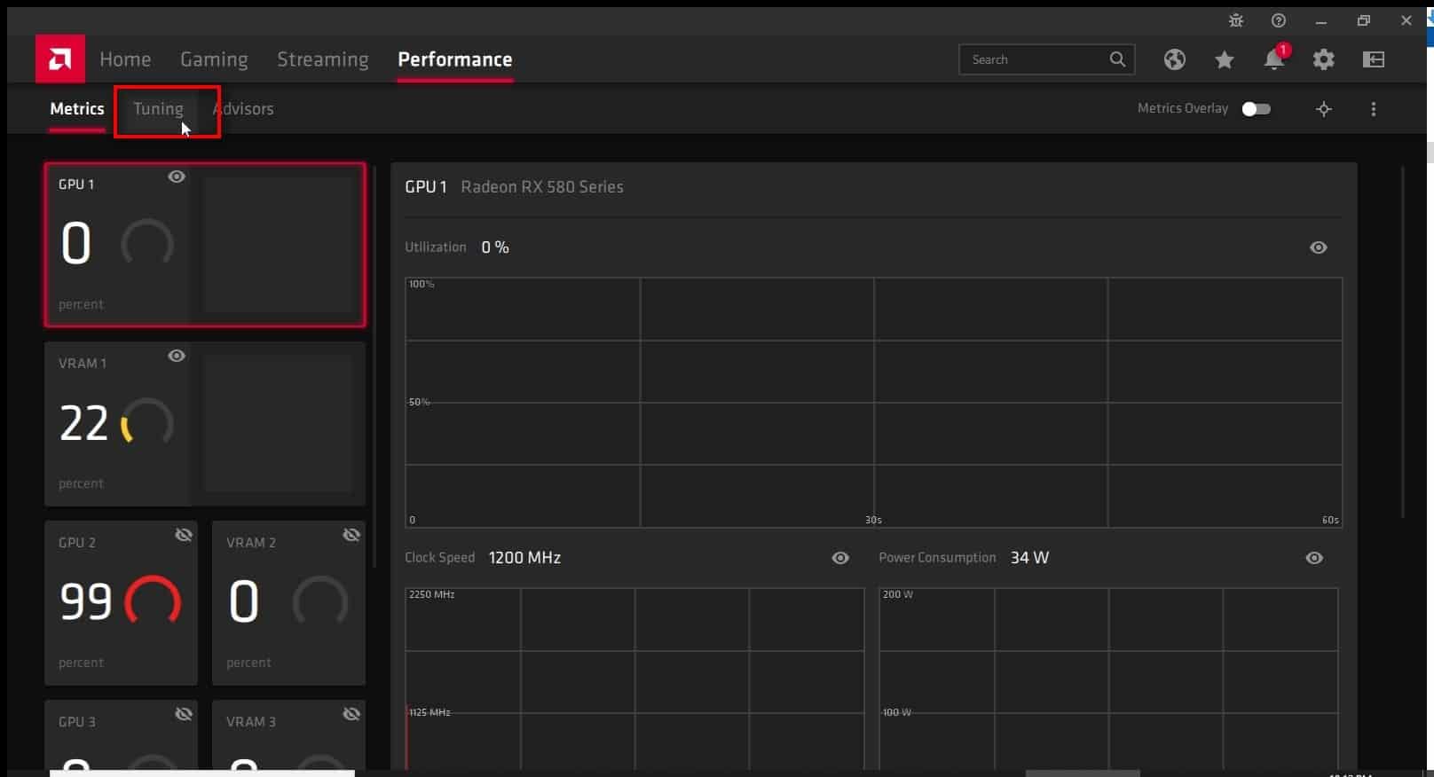Toggle the sidebar panel icon
Image resolution: width=1434 pixels, height=777 pixels.
click(x=1374, y=59)
